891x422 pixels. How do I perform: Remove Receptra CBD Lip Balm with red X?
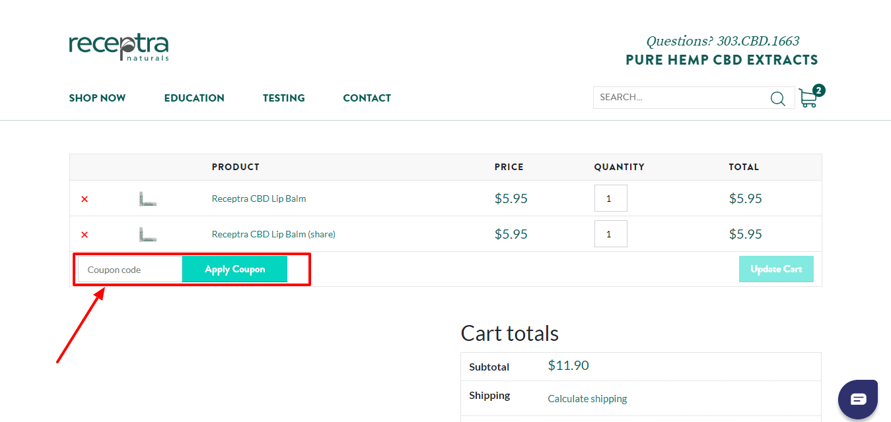(85, 198)
